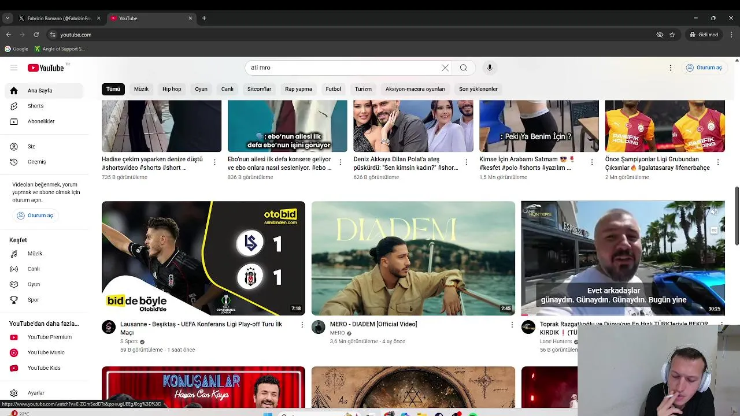Open the Angle of Support bookmark
The image size is (740, 416).
tap(60, 49)
